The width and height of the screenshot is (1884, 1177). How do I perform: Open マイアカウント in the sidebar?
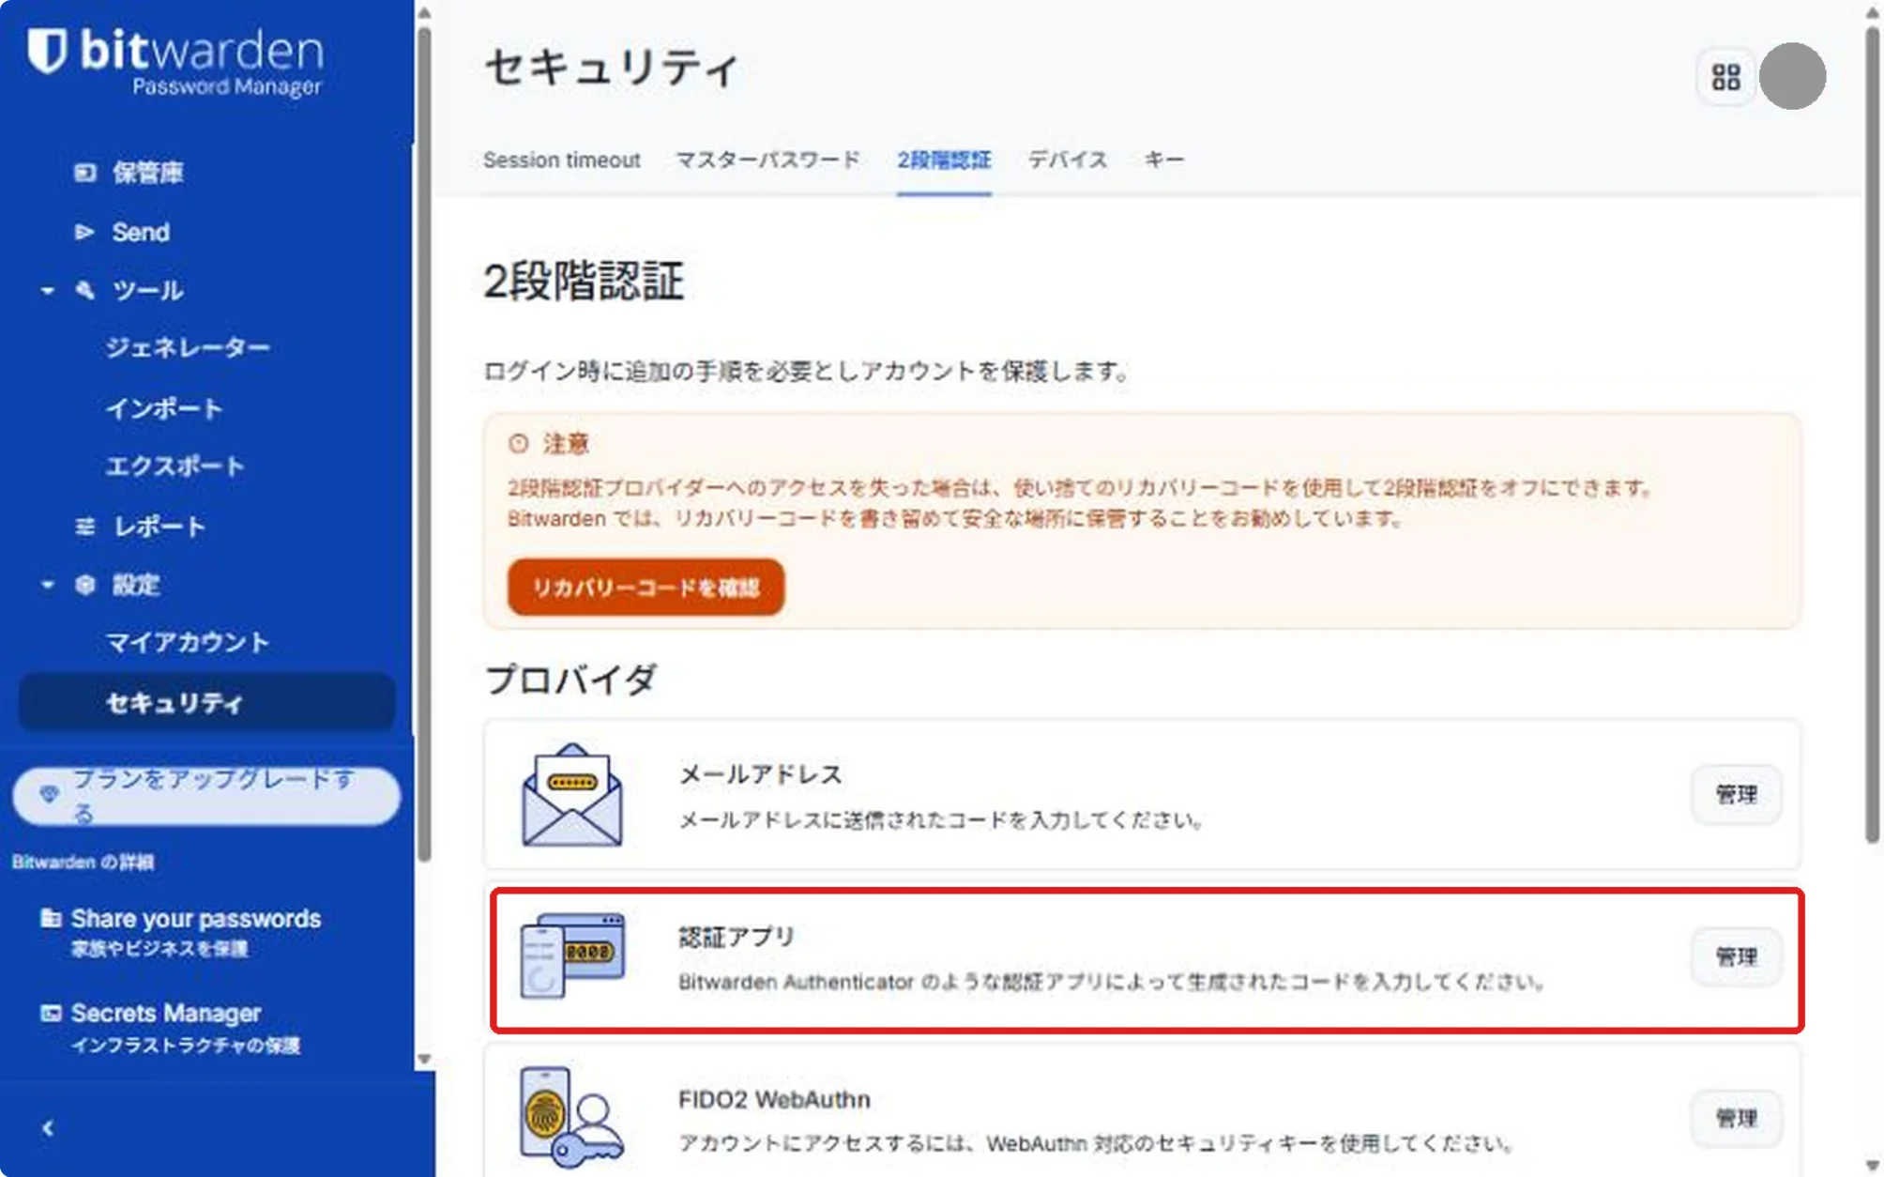(x=188, y=643)
